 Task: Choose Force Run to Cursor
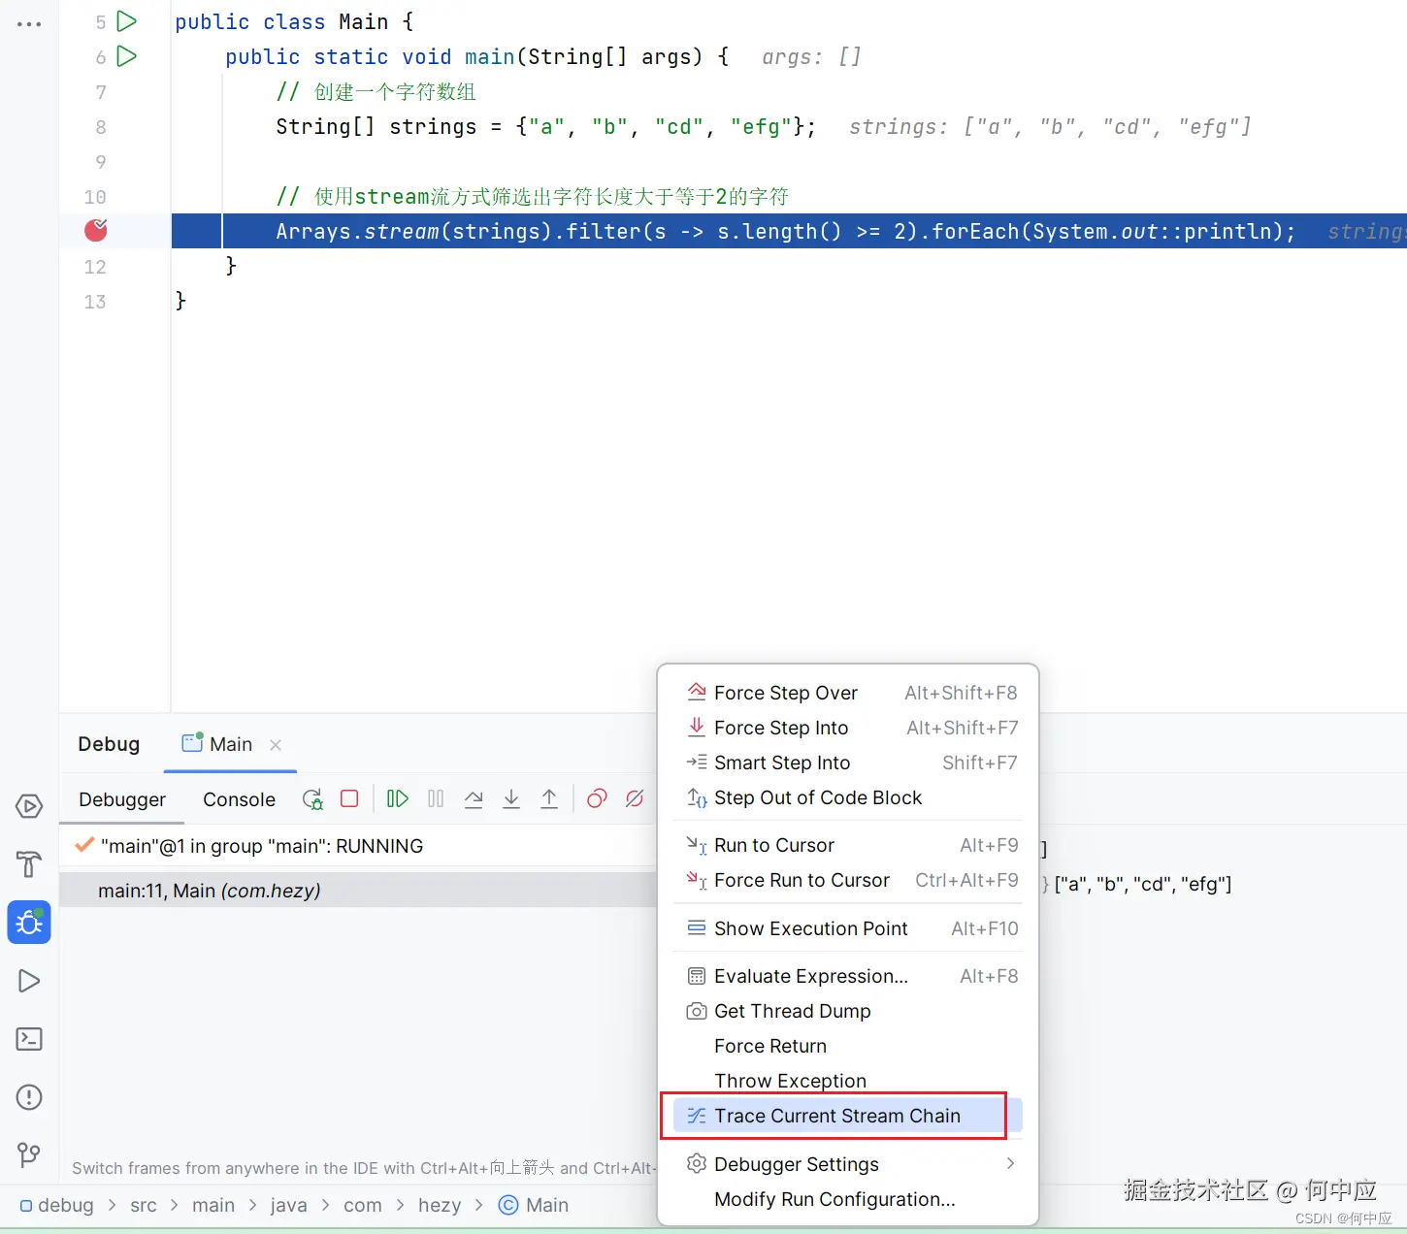(x=848, y=880)
